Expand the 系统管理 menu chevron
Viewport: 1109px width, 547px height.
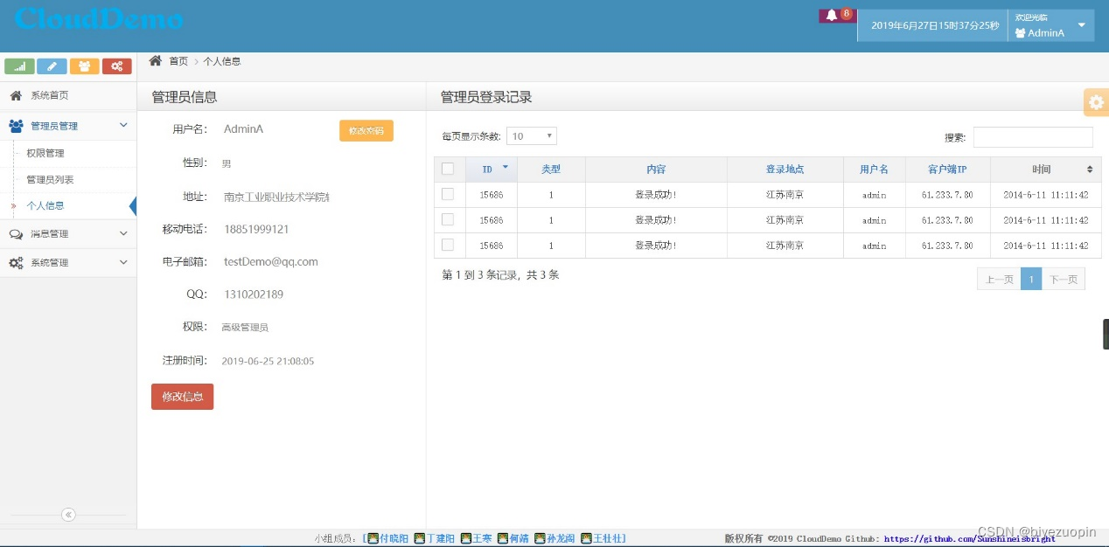[123, 263]
